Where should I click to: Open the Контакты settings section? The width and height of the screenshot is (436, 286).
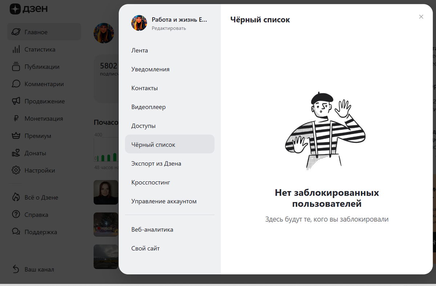tap(170, 88)
